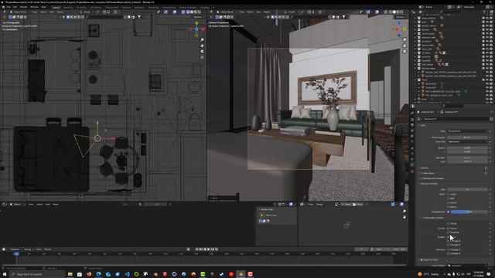Click the Clip Start field

pyautogui.click(x=467, y=158)
